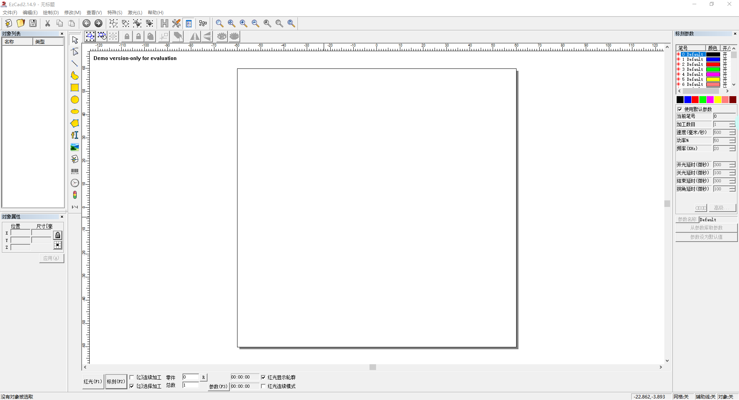739x400 pixels.
Task: Select the curve drawing tool
Action: click(75, 76)
